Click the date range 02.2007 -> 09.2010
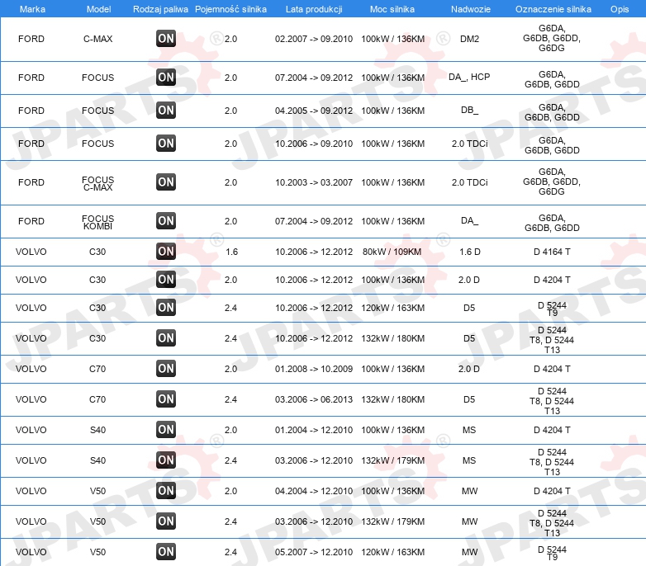This screenshot has width=646, height=566. (x=314, y=39)
